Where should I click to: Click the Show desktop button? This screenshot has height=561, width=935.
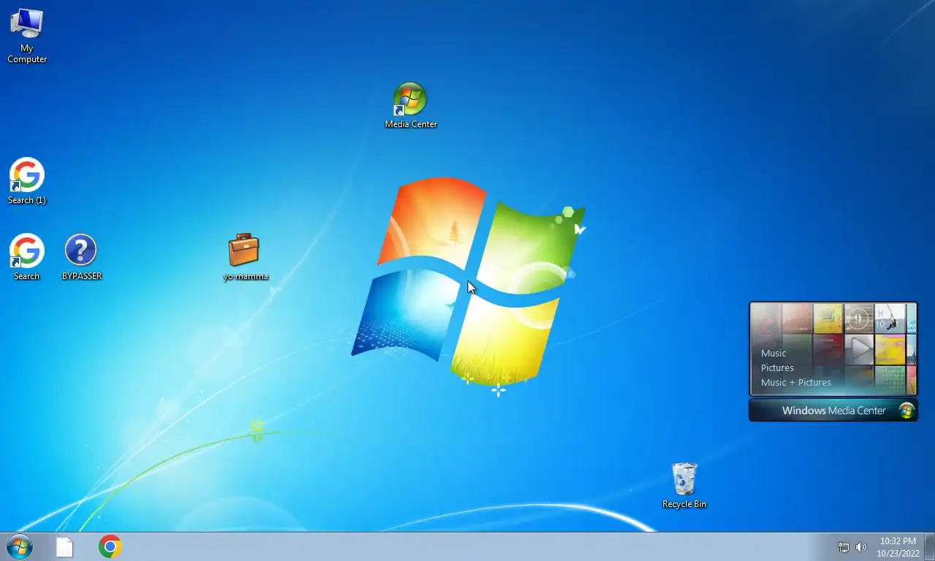point(929,546)
